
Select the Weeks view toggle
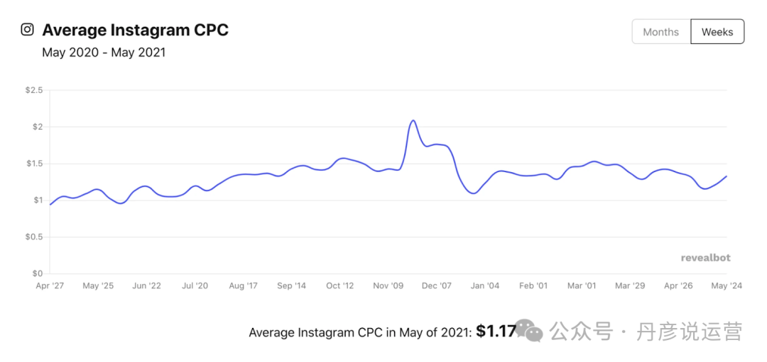pos(717,32)
